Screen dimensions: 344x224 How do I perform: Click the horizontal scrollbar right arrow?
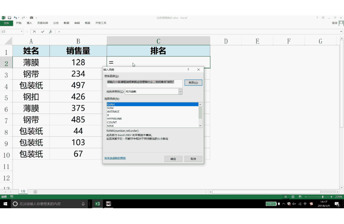click(338, 192)
